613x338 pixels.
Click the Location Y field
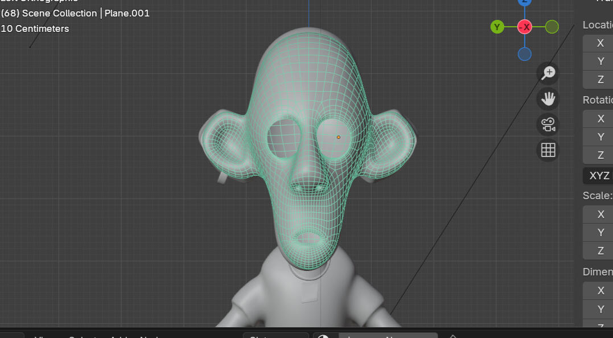599,61
